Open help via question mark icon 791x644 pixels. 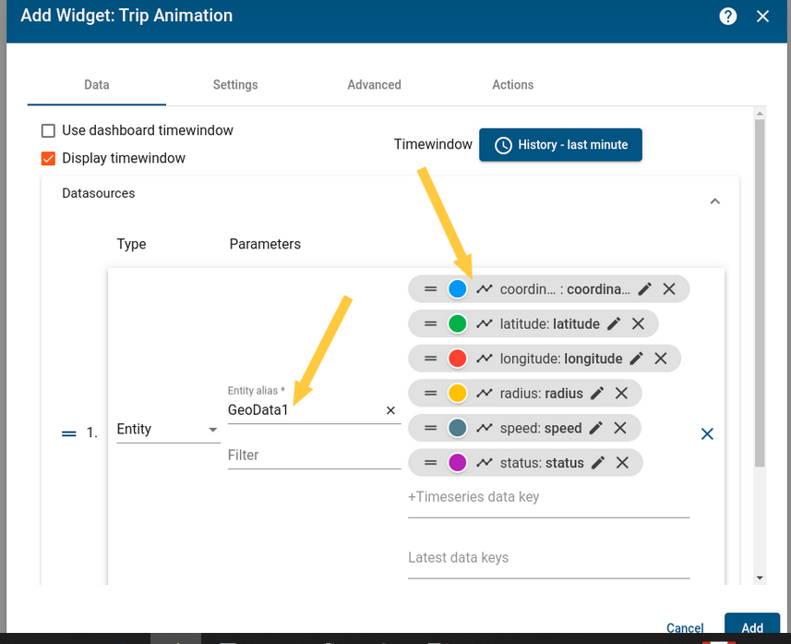(x=727, y=16)
